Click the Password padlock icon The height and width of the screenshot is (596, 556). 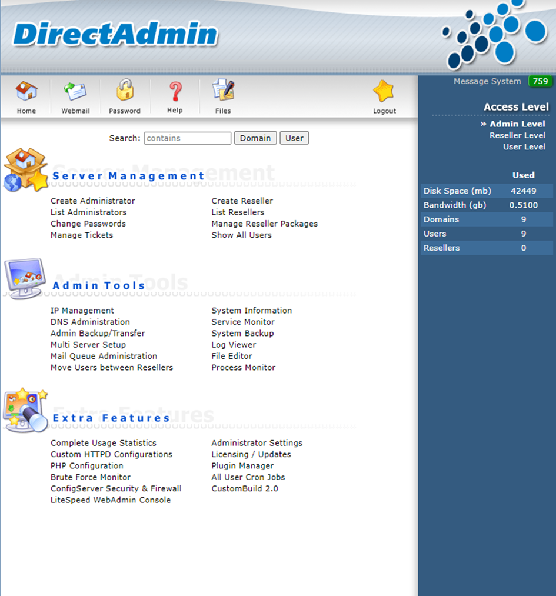[125, 91]
